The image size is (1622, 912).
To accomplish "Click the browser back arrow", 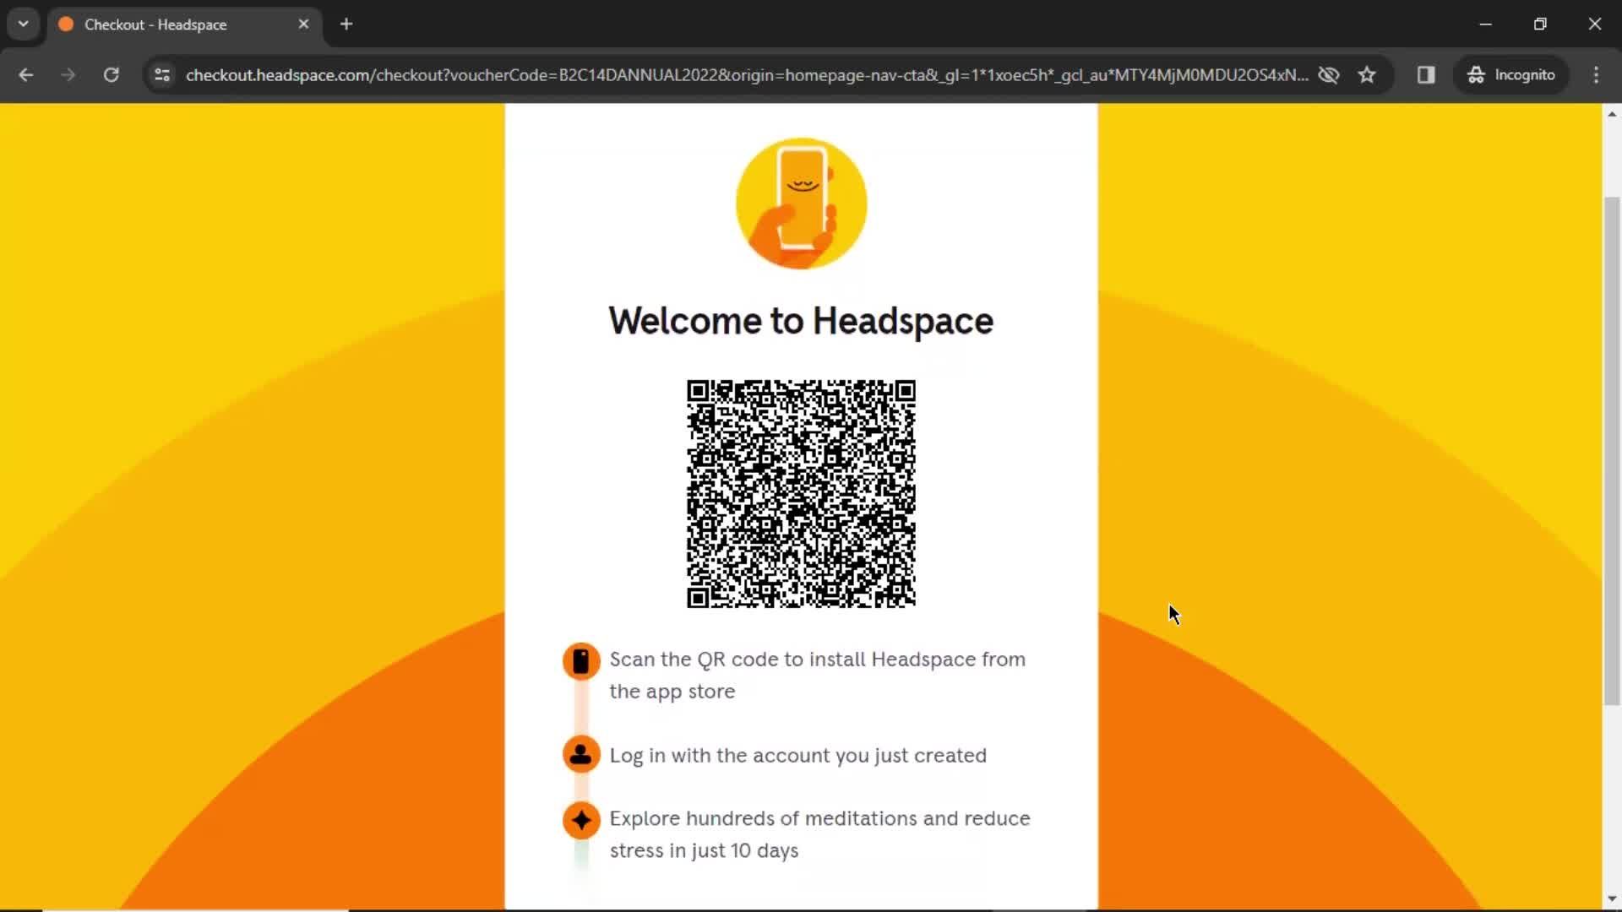I will pyautogui.click(x=26, y=75).
